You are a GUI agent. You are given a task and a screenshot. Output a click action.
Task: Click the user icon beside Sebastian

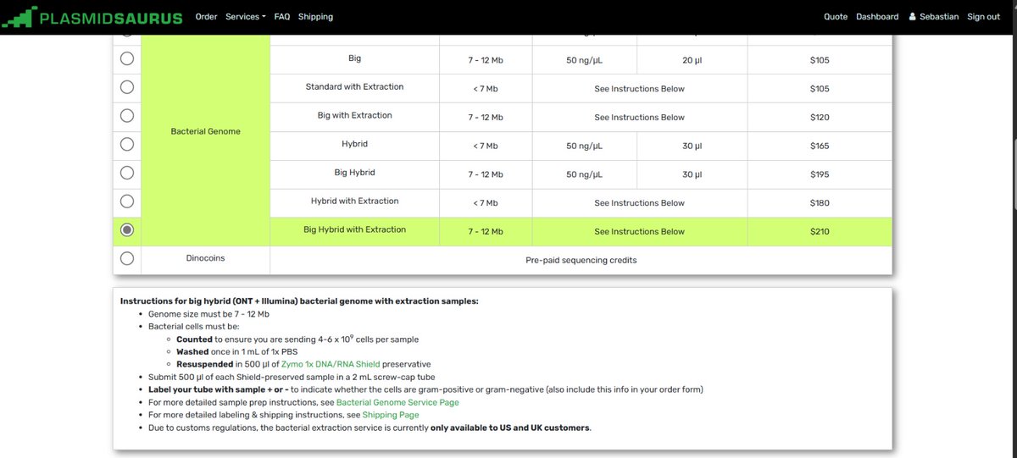pos(912,17)
